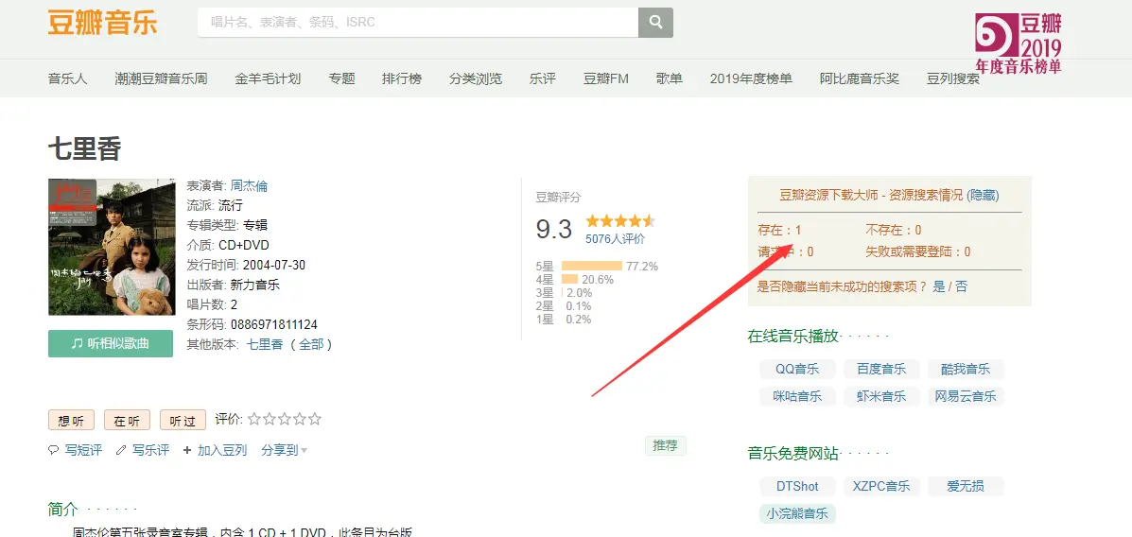The width and height of the screenshot is (1132, 537).
Task: Click the third rating star under 评价
Action: [x=285, y=419]
